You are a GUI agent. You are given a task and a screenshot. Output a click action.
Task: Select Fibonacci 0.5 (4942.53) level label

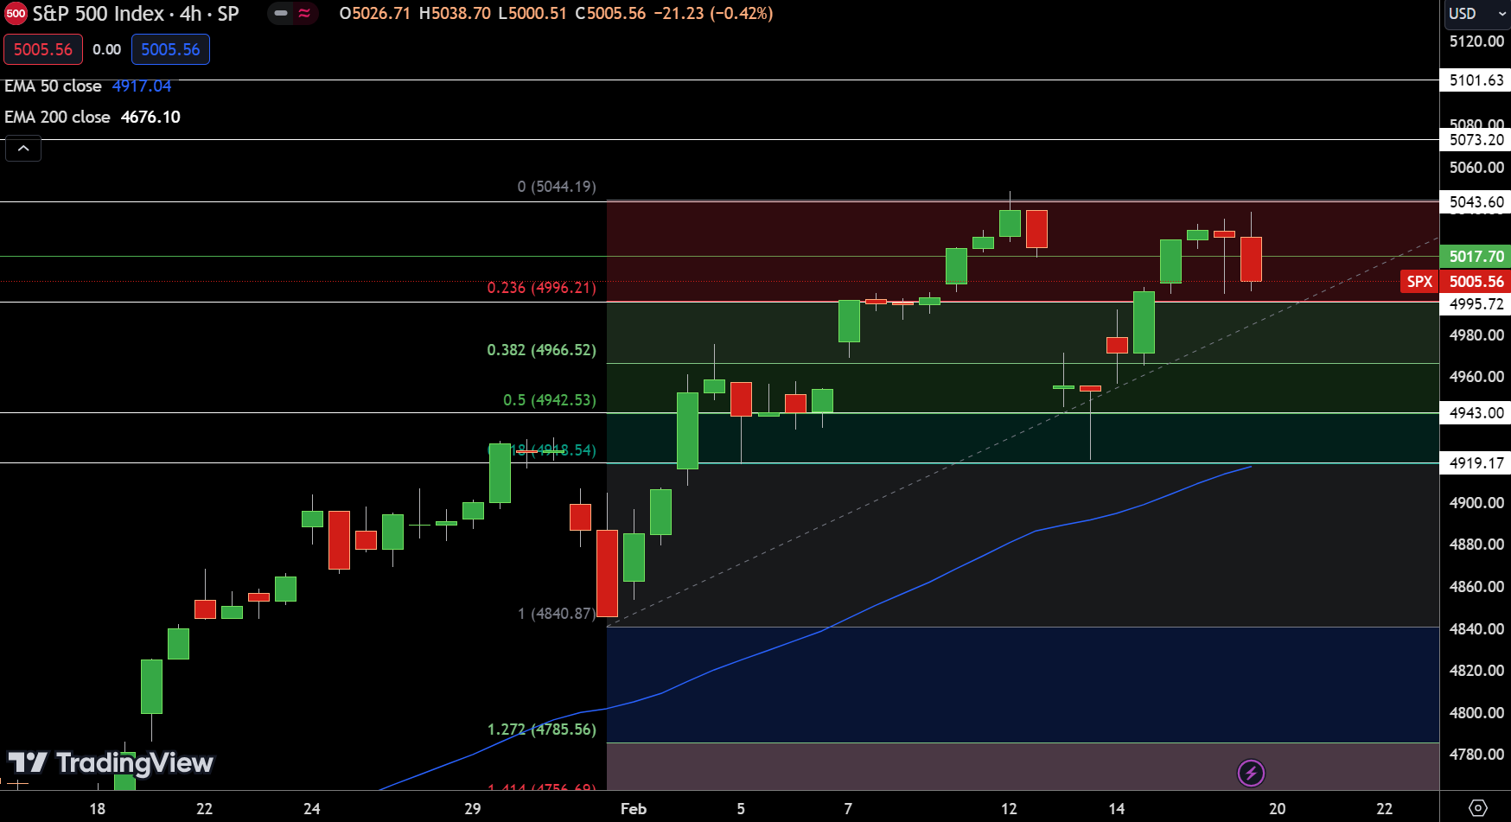pos(550,400)
